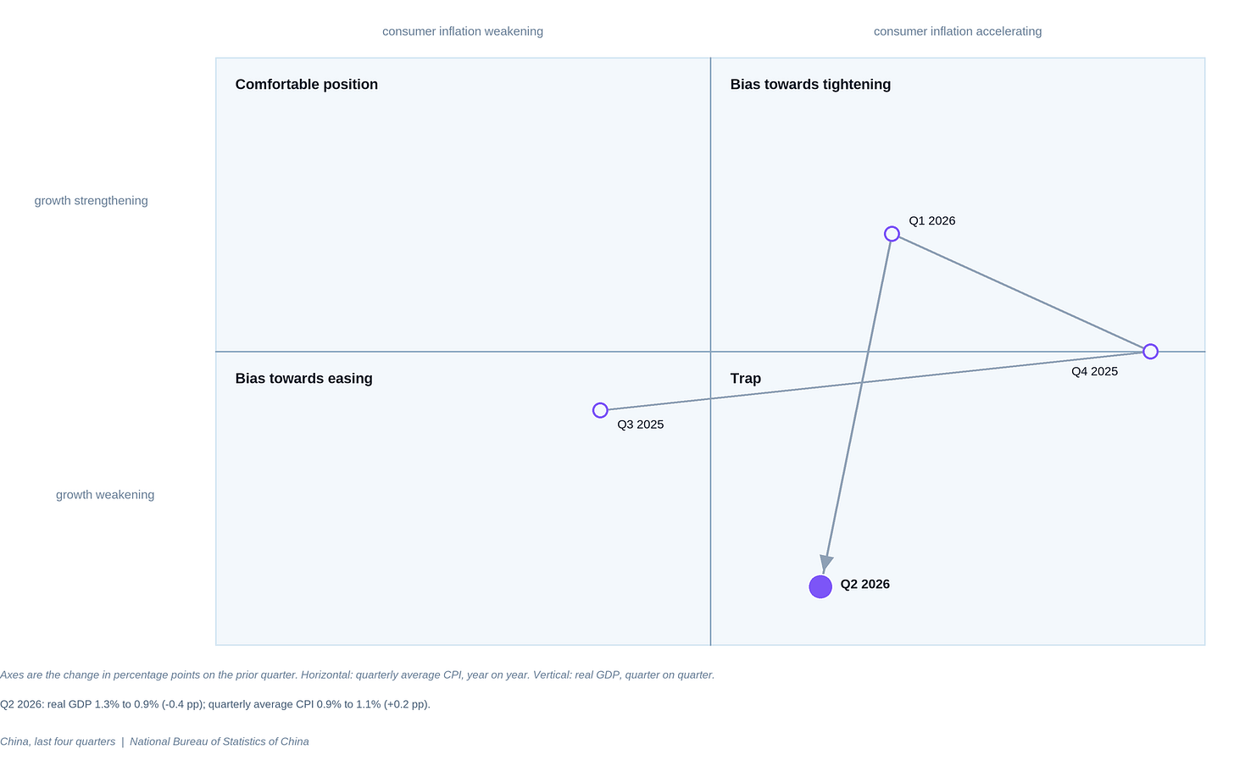Click the Q1 2026 point label

[x=932, y=221]
